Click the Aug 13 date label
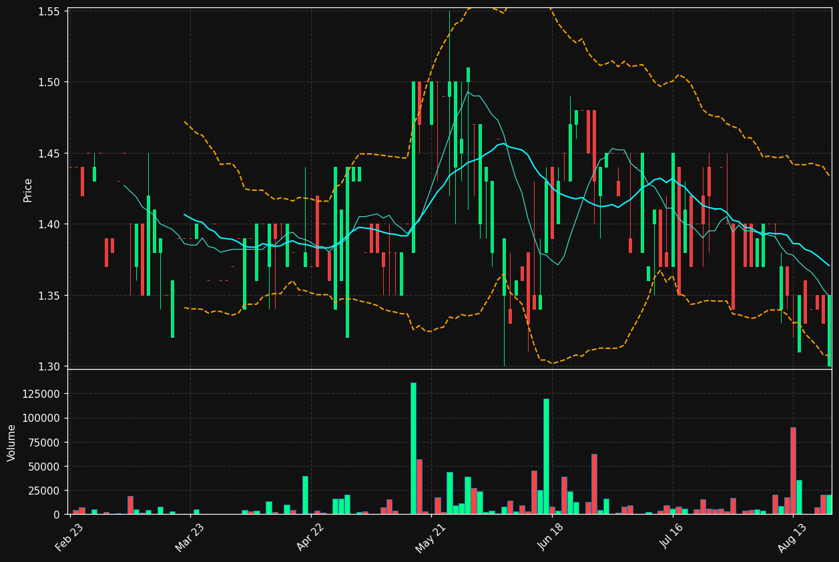The height and width of the screenshot is (562, 839). point(792,537)
